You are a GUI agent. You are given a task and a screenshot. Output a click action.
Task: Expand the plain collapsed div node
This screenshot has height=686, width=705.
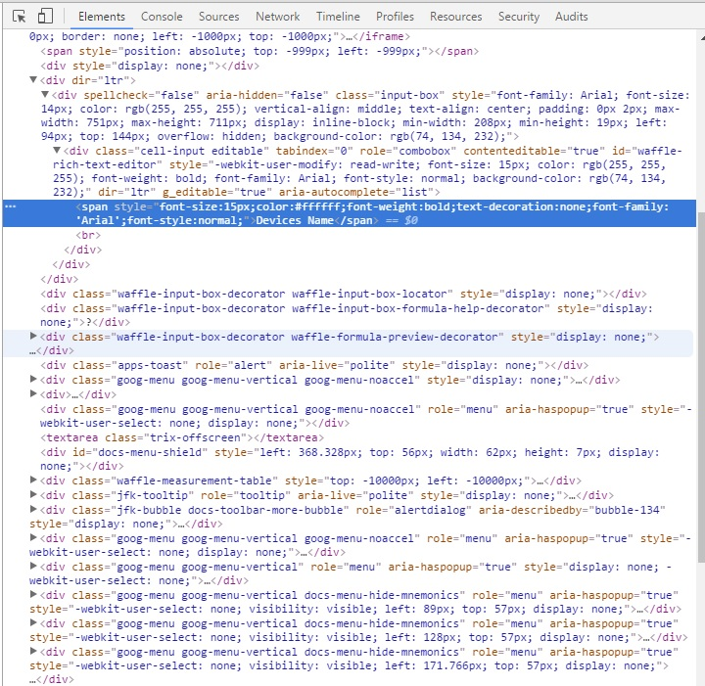[33, 394]
